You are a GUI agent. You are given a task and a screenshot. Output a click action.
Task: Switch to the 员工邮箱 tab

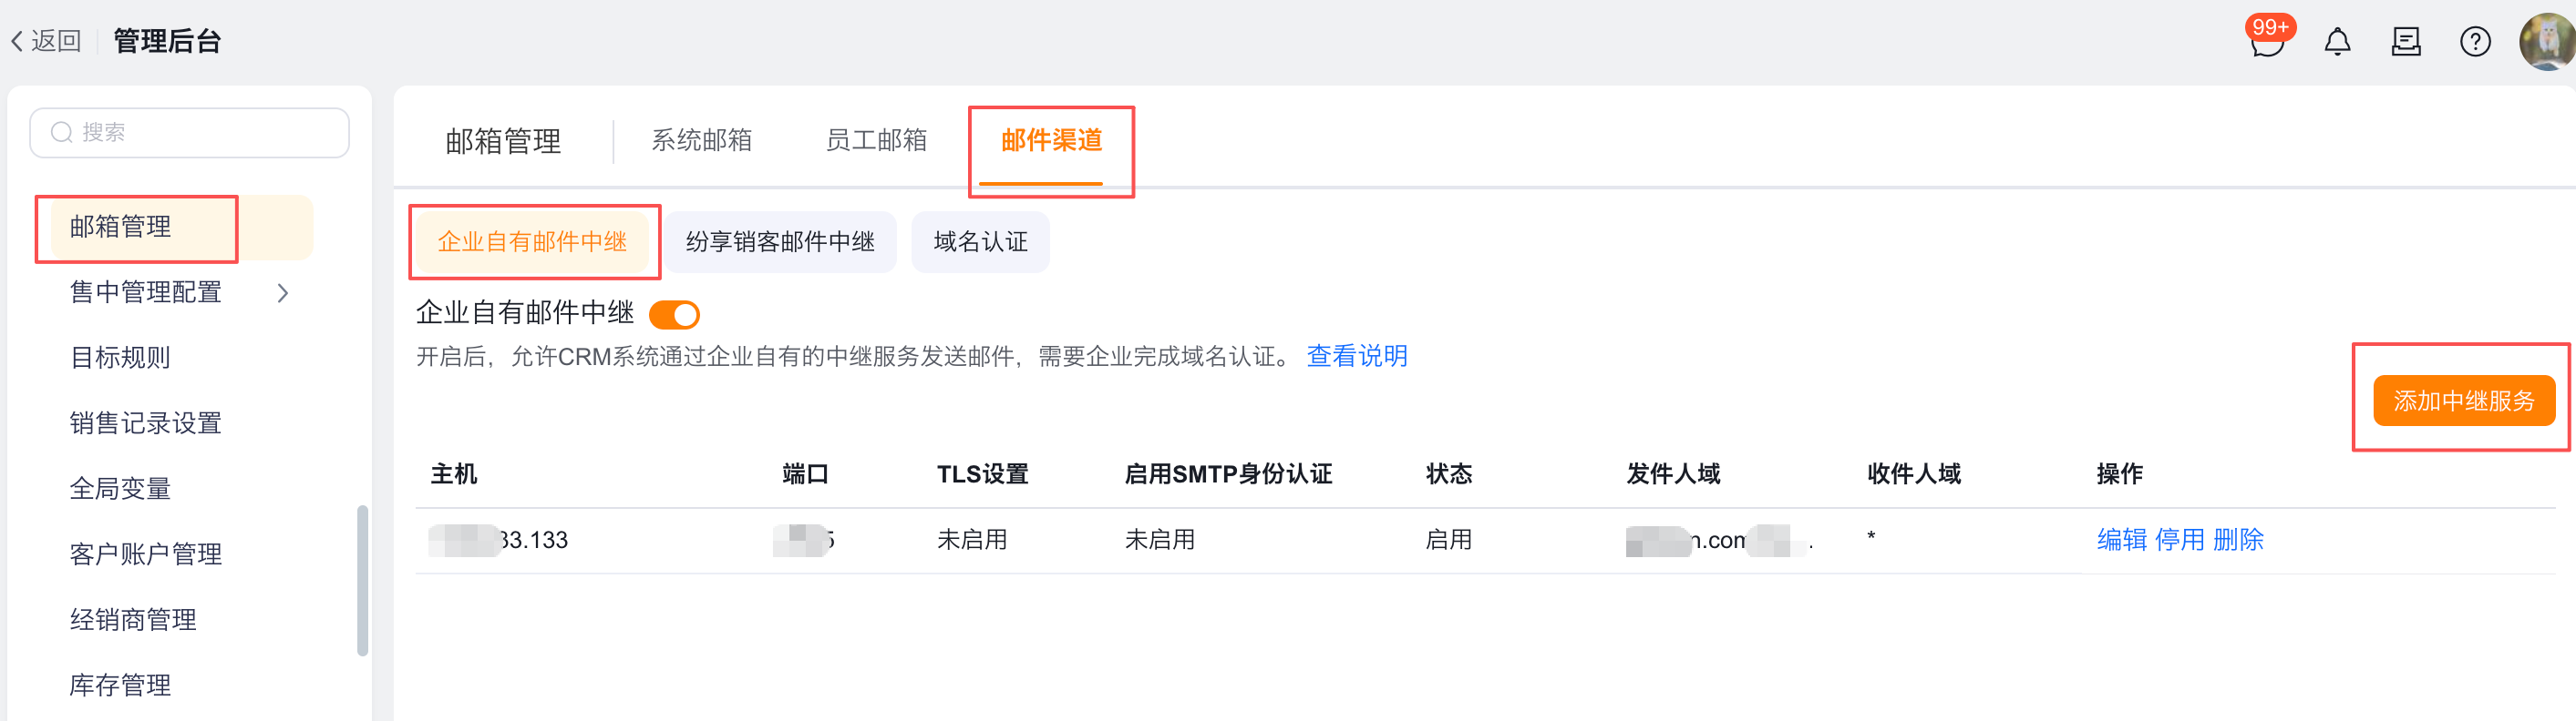(876, 141)
